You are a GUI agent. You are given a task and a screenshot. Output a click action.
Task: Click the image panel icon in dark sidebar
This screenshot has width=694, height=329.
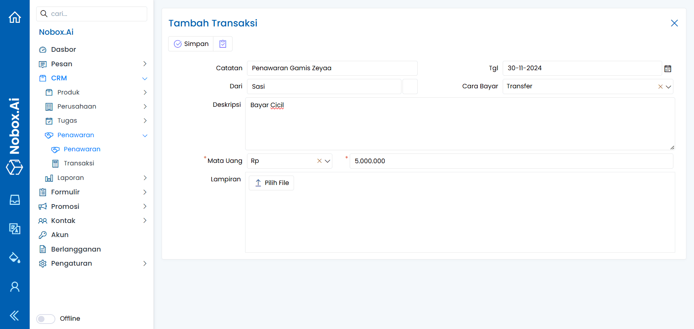click(14, 229)
